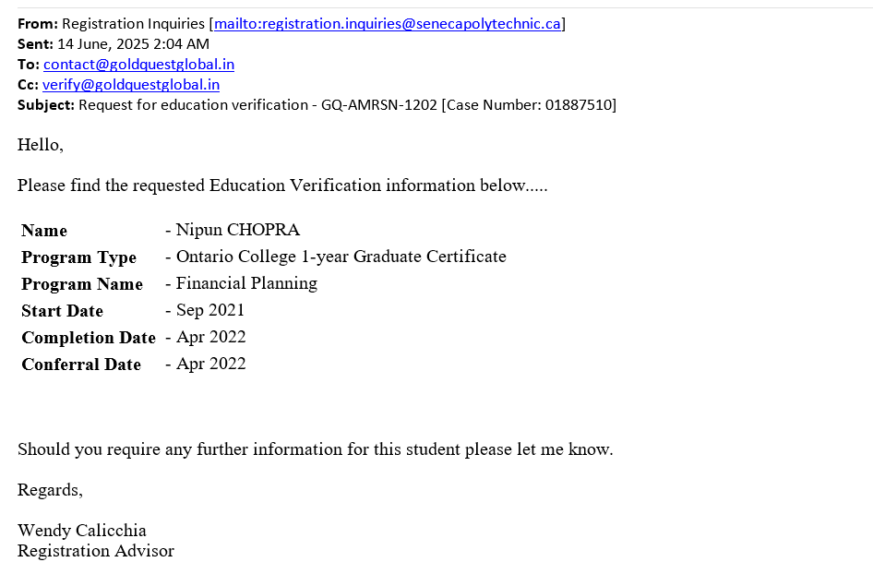Open the sender's registration.inquiries email link
Screen dimensions: 873x574
tap(388, 24)
